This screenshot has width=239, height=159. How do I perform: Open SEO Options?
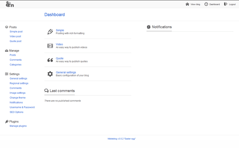tap(16, 112)
